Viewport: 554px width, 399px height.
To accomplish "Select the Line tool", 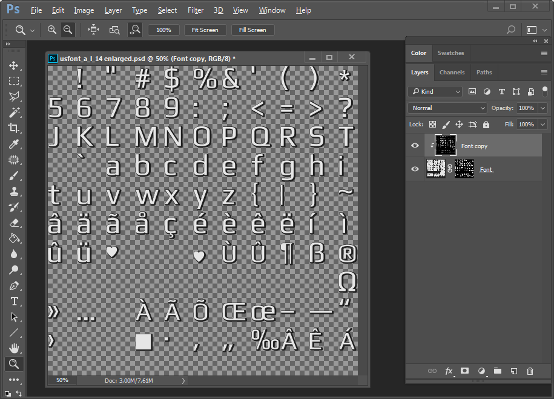I will click(x=14, y=332).
